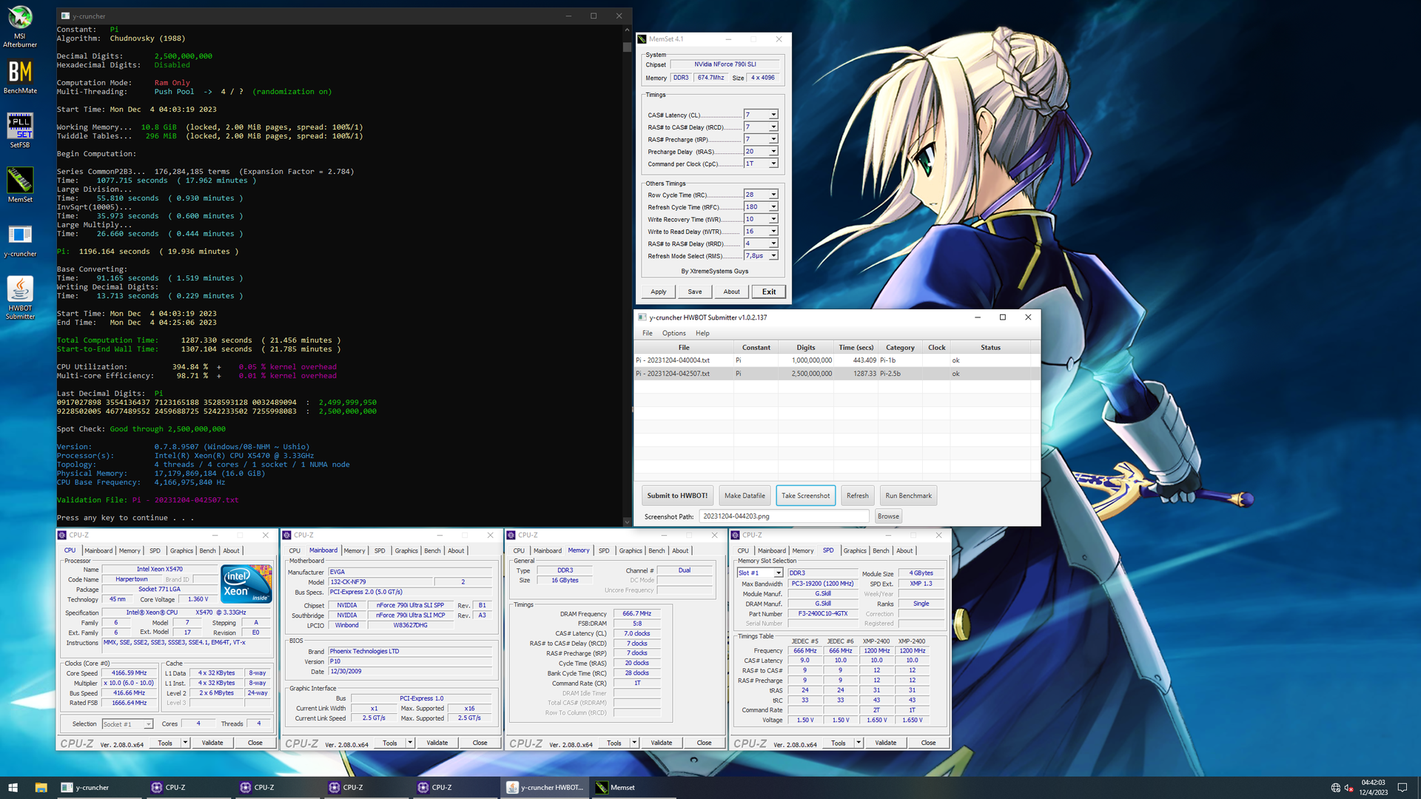1421x799 pixels.
Task: Click Browse button for screenshot path
Action: [888, 516]
